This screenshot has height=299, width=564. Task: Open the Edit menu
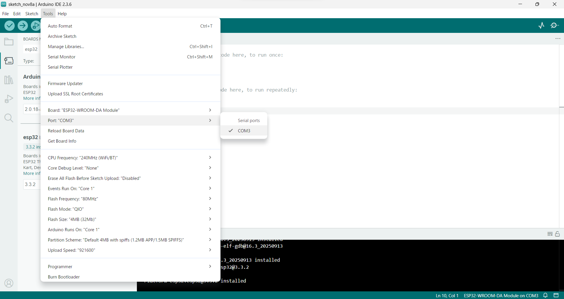(17, 13)
